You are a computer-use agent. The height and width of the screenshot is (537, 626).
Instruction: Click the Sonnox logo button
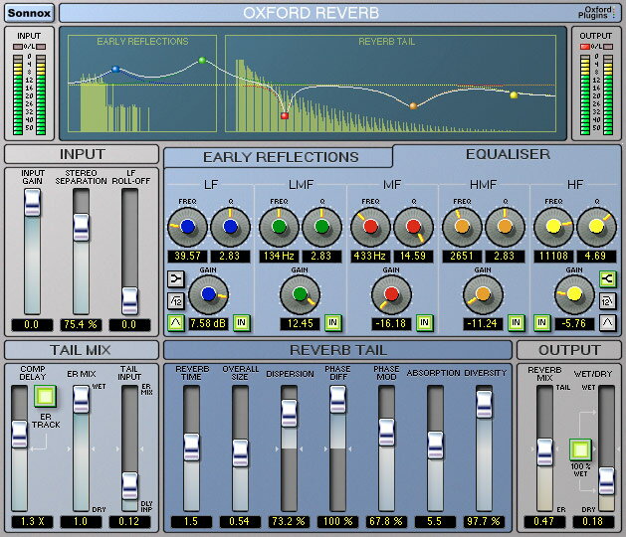click(29, 13)
